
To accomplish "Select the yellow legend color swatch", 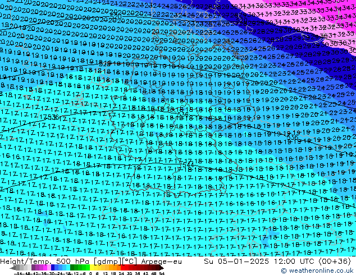I will pos(92,267).
